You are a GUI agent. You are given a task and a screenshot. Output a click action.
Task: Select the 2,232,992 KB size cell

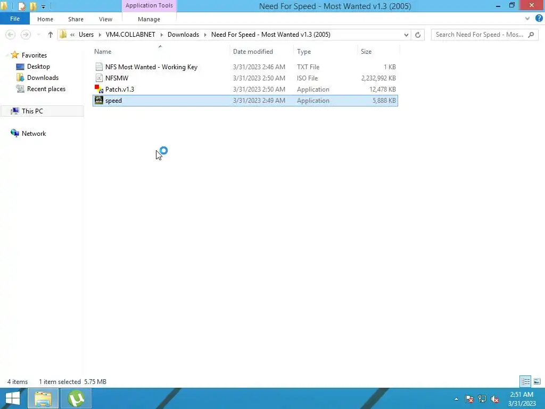(378, 78)
